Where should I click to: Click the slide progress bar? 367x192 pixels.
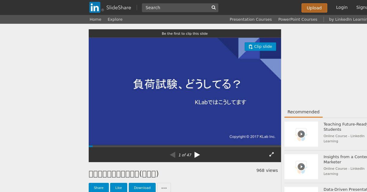point(185,146)
